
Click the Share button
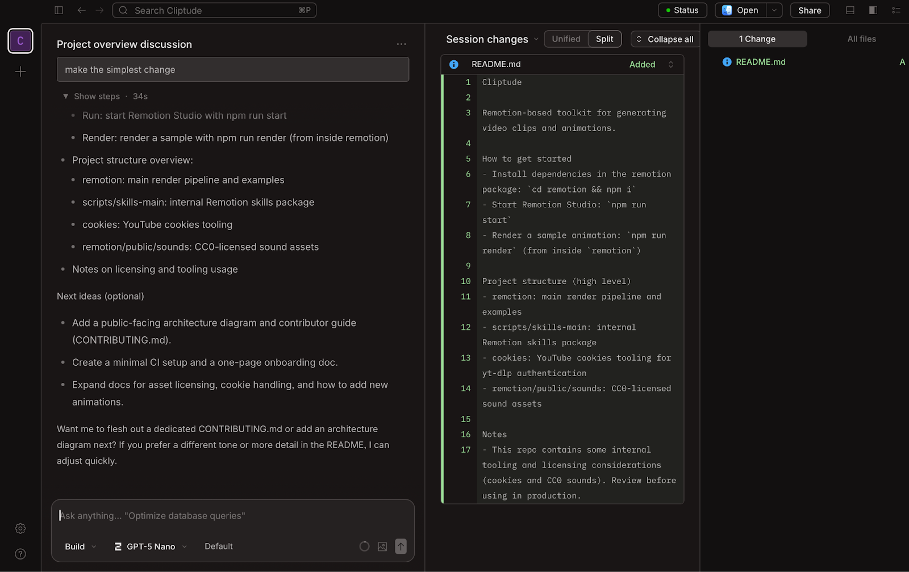[x=809, y=10]
